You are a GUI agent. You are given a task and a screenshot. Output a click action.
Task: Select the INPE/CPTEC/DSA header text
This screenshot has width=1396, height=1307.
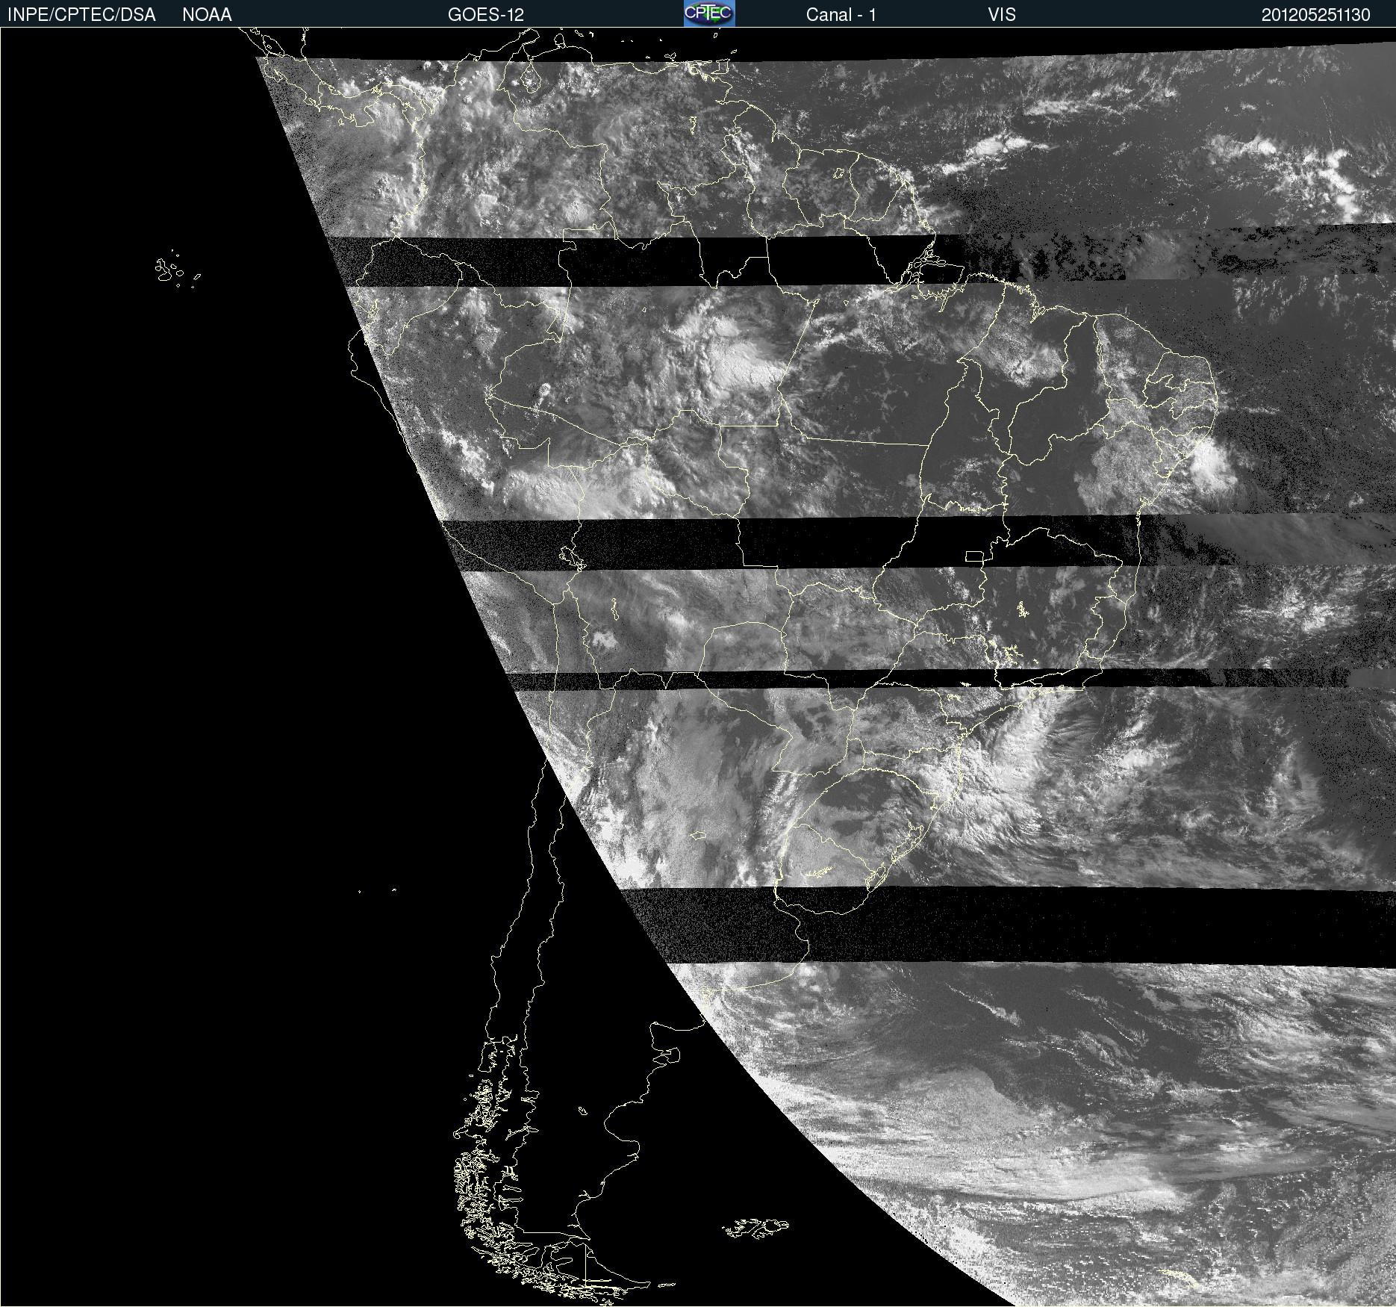pyautogui.click(x=81, y=15)
